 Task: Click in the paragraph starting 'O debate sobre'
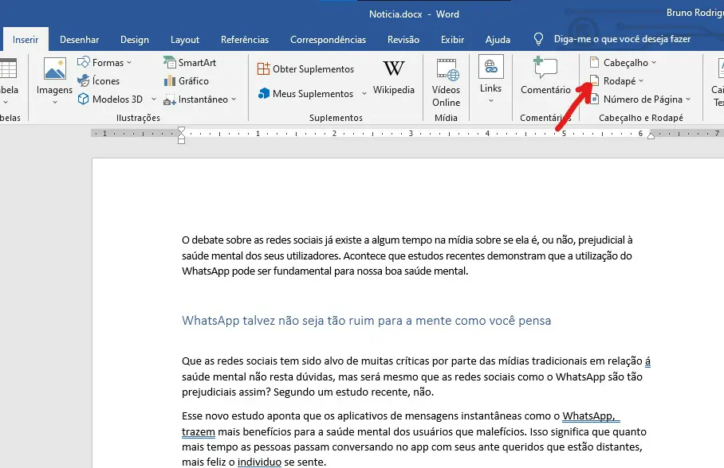point(407,255)
